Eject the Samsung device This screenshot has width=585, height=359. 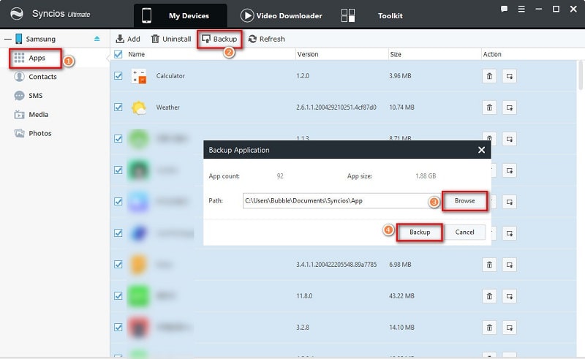pos(97,39)
